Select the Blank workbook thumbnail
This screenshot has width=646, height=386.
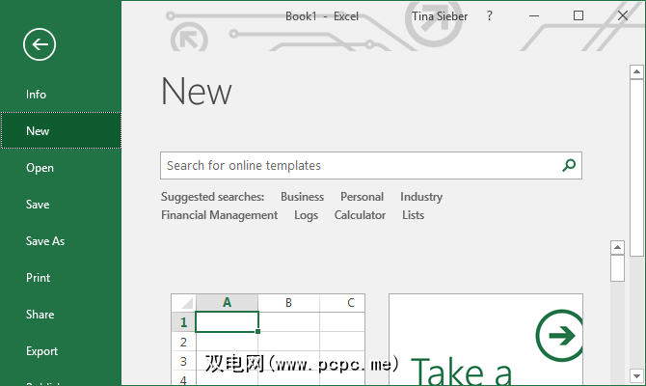(268, 340)
